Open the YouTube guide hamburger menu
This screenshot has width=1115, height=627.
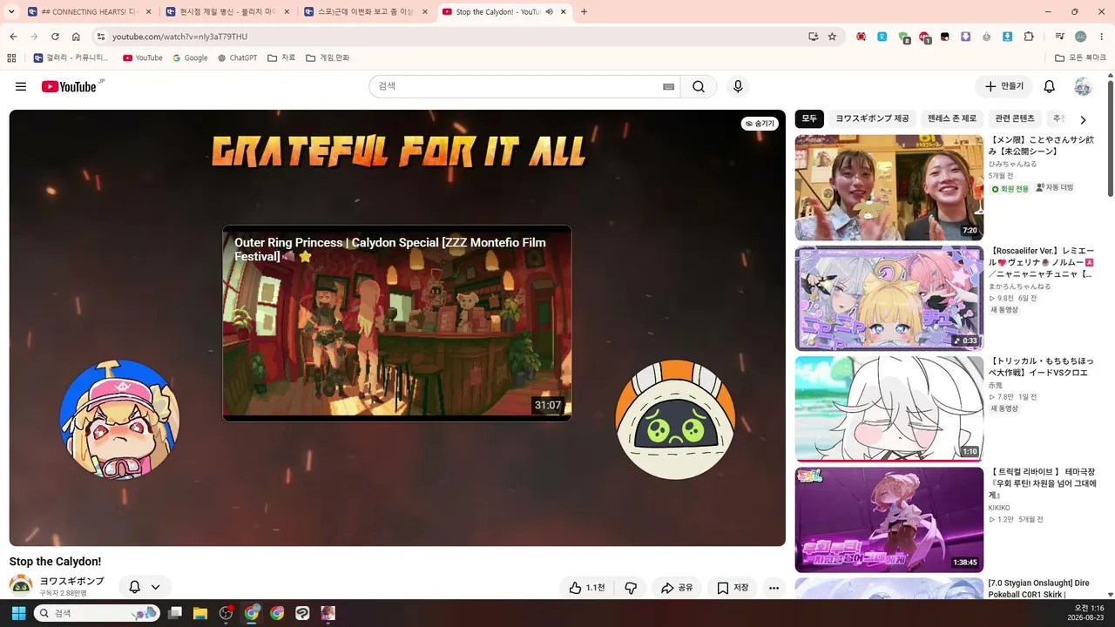(21, 86)
